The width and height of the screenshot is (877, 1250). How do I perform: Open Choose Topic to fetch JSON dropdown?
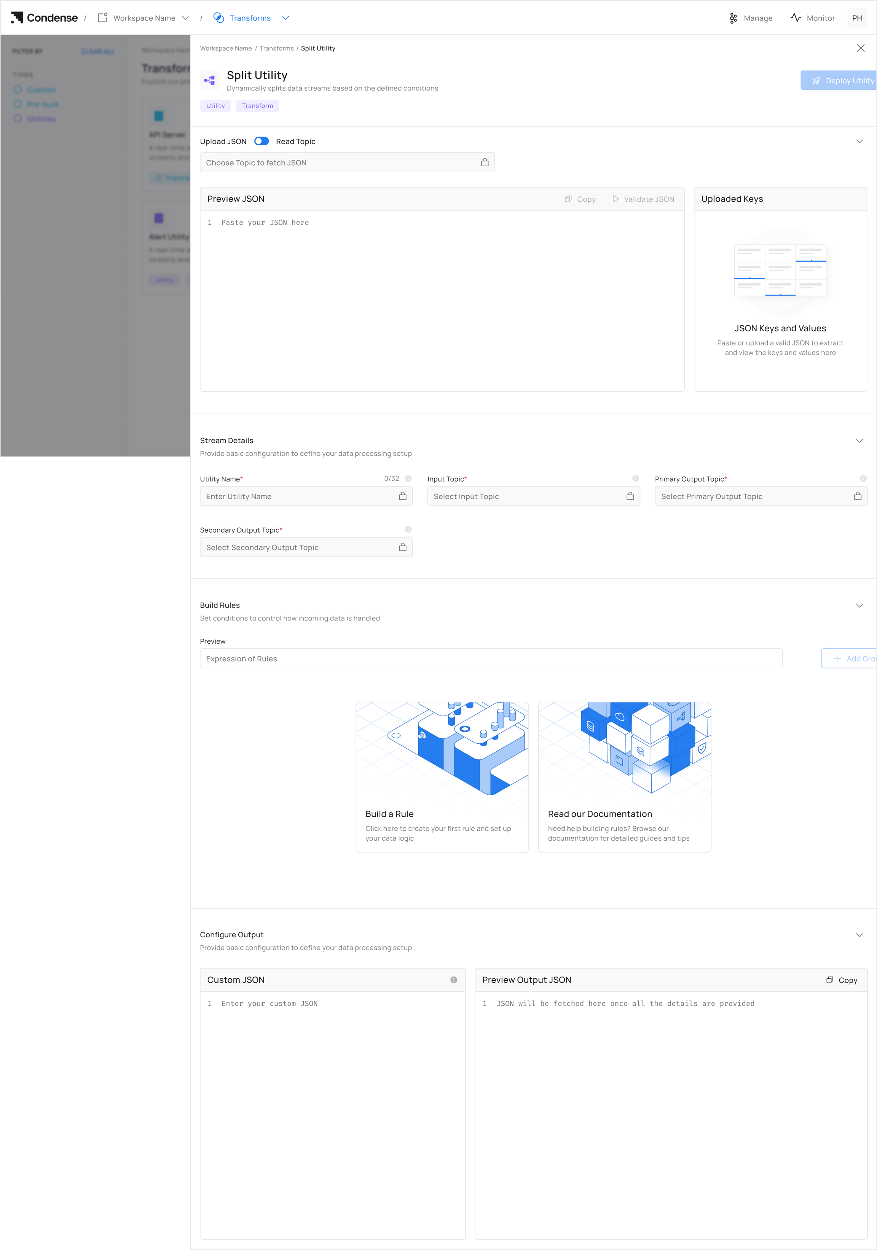point(347,162)
